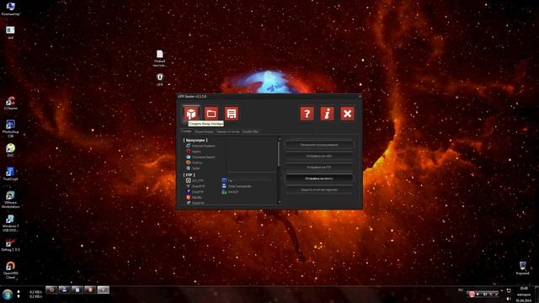Select the VMware Workstation desktop icon
The width and height of the screenshot is (539, 303).
pyautogui.click(x=10, y=199)
